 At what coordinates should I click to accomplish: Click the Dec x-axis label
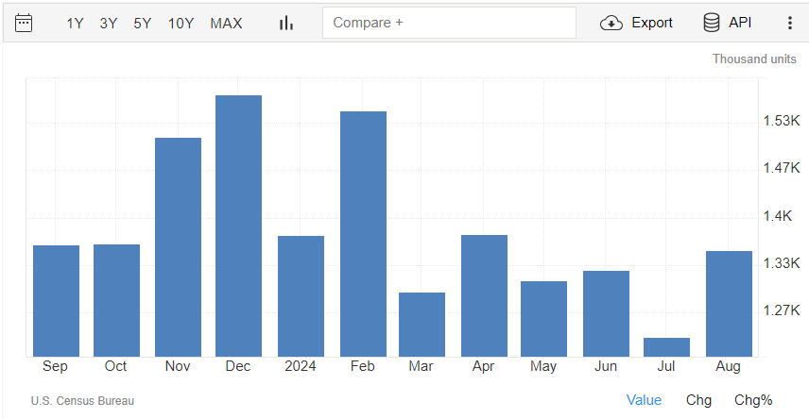click(x=238, y=366)
